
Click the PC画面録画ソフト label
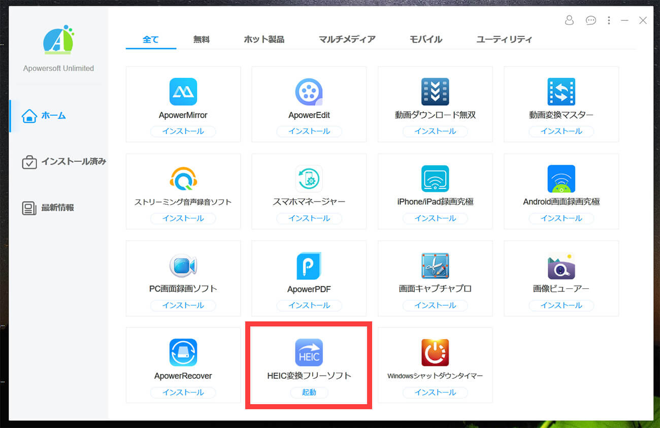pyautogui.click(x=183, y=289)
